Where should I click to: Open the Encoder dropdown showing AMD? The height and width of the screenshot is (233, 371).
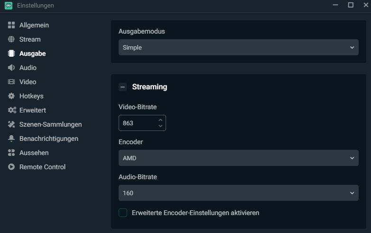238,158
